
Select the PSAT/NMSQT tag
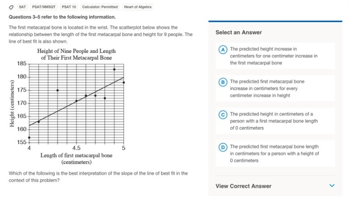point(44,7)
